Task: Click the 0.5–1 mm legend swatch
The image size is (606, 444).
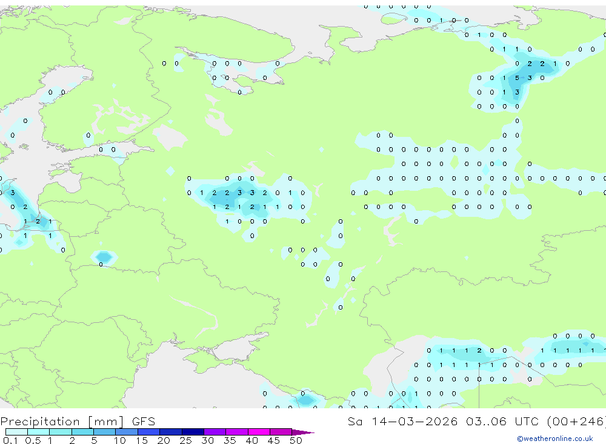Action: 39,432
